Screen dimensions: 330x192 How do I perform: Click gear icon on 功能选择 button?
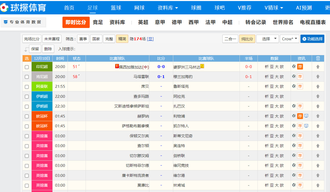[304, 39]
